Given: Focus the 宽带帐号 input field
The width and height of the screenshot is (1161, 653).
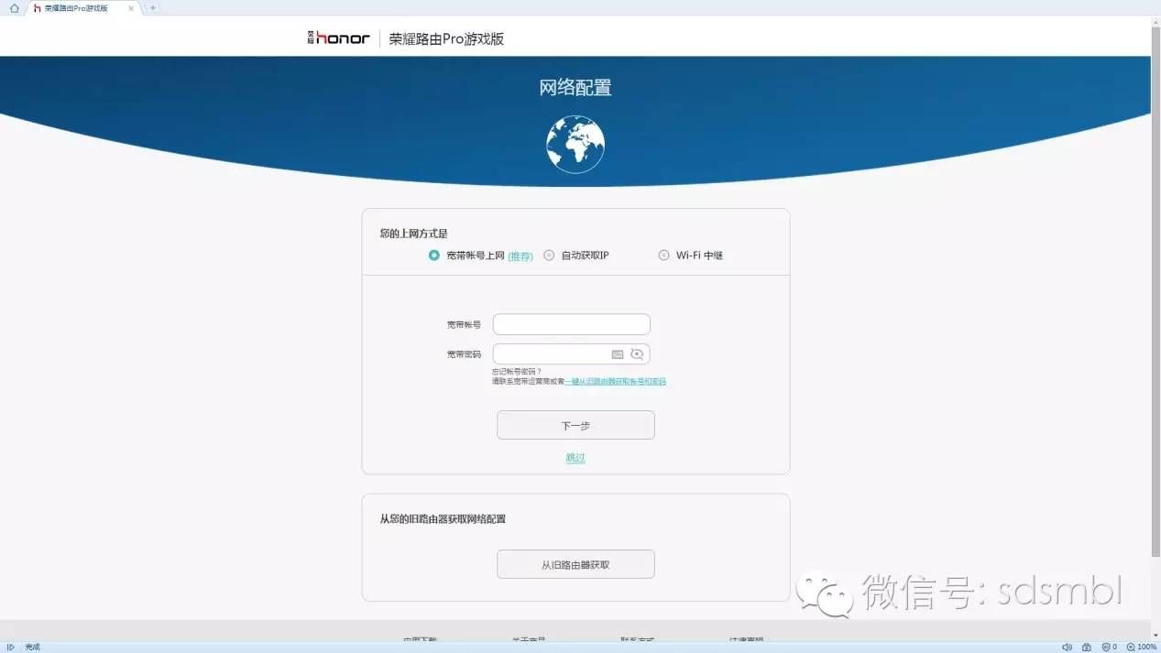Looking at the screenshot, I should (571, 324).
